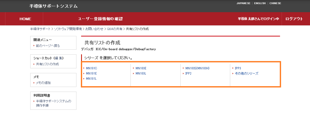
Task: Click the 半導体サポートシステム site title
Action: coord(53,6)
